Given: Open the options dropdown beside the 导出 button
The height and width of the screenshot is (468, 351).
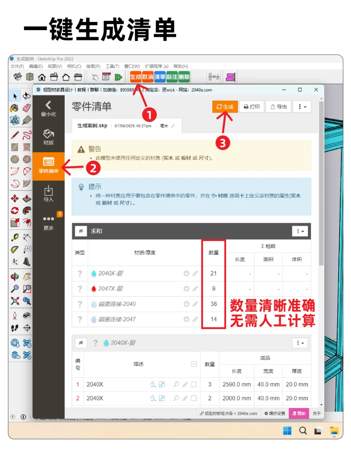Looking at the screenshot, I should click(302, 107).
